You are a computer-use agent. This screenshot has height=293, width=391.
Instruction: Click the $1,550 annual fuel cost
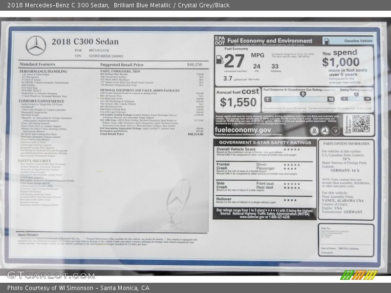(238, 103)
